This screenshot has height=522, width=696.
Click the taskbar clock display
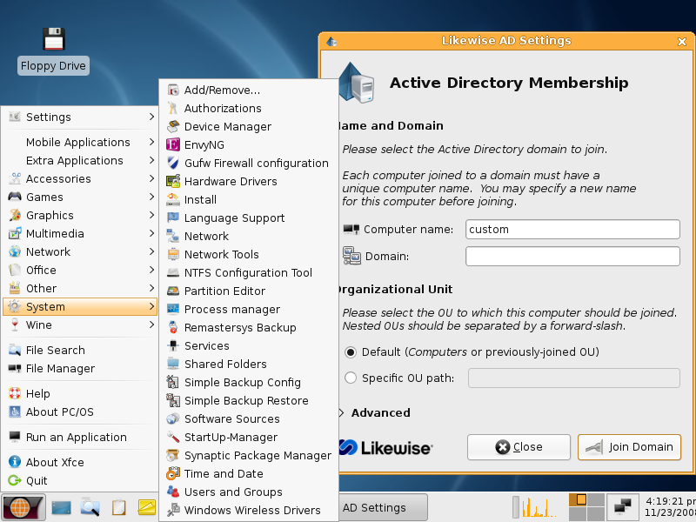click(670, 507)
